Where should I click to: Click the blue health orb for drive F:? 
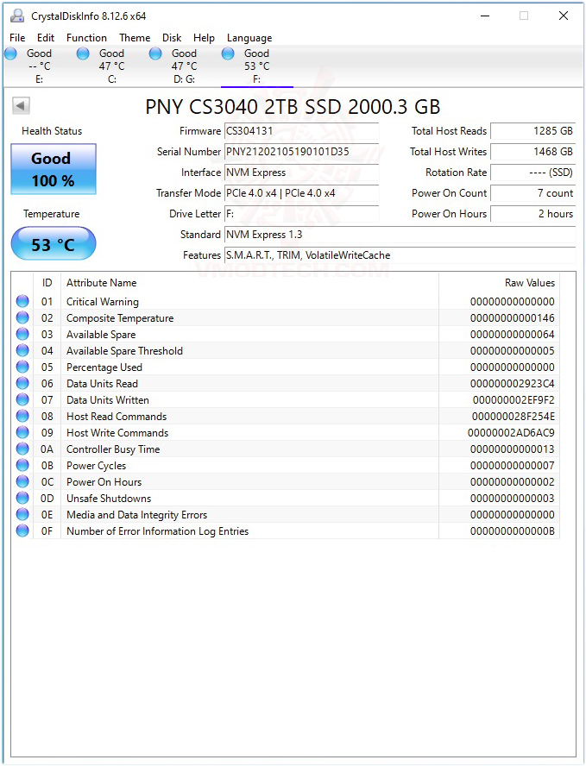pyautogui.click(x=228, y=53)
